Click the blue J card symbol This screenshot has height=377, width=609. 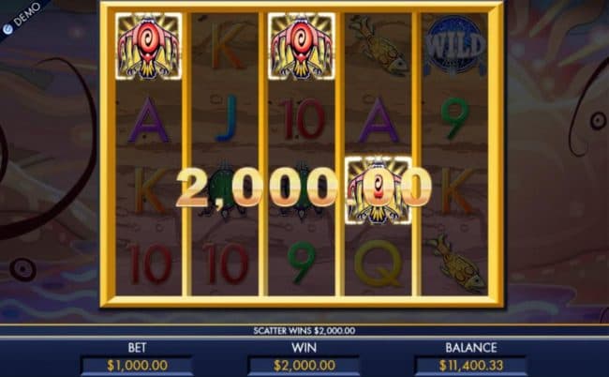coord(228,117)
